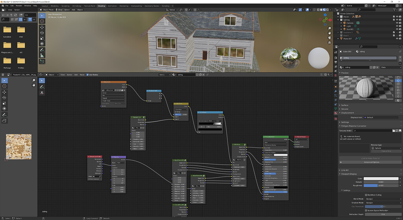
Task: Toggle camera view icon in 3D viewport
Action: 329,38
